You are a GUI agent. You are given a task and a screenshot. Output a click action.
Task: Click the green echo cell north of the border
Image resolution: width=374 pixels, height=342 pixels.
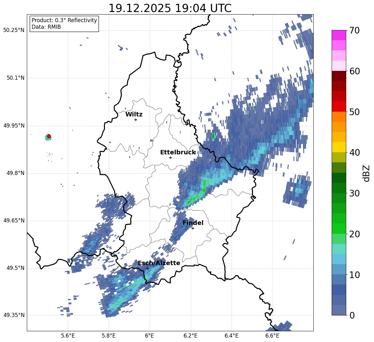213,135
